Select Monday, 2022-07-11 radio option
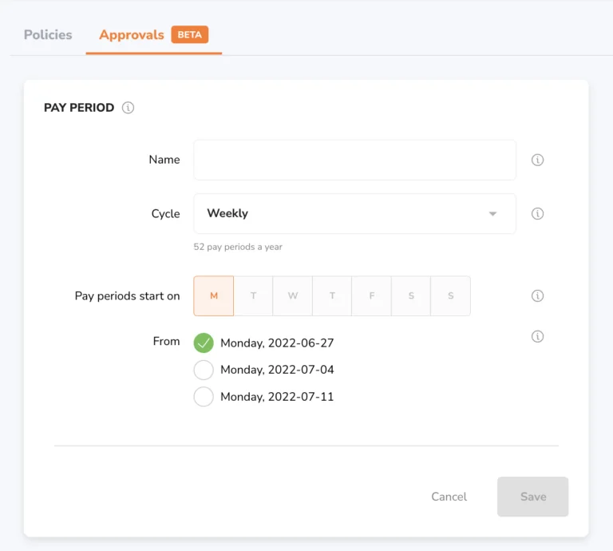This screenshot has height=551, width=613. (x=204, y=397)
